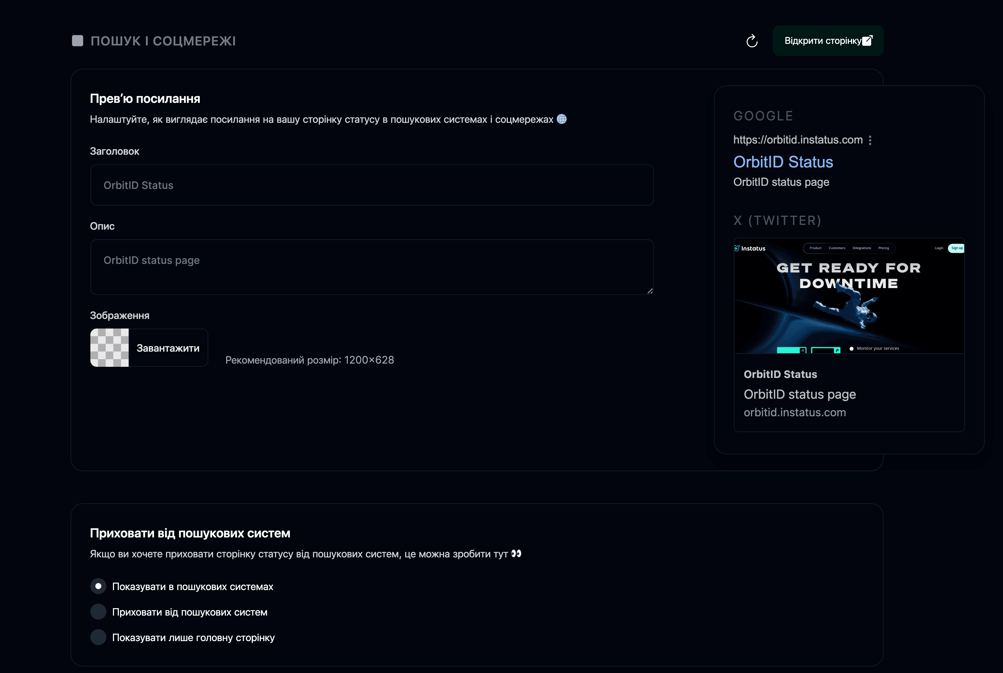The width and height of the screenshot is (1003, 673).
Task: Click OrbitID status page in Twitter card
Action: tap(800, 394)
